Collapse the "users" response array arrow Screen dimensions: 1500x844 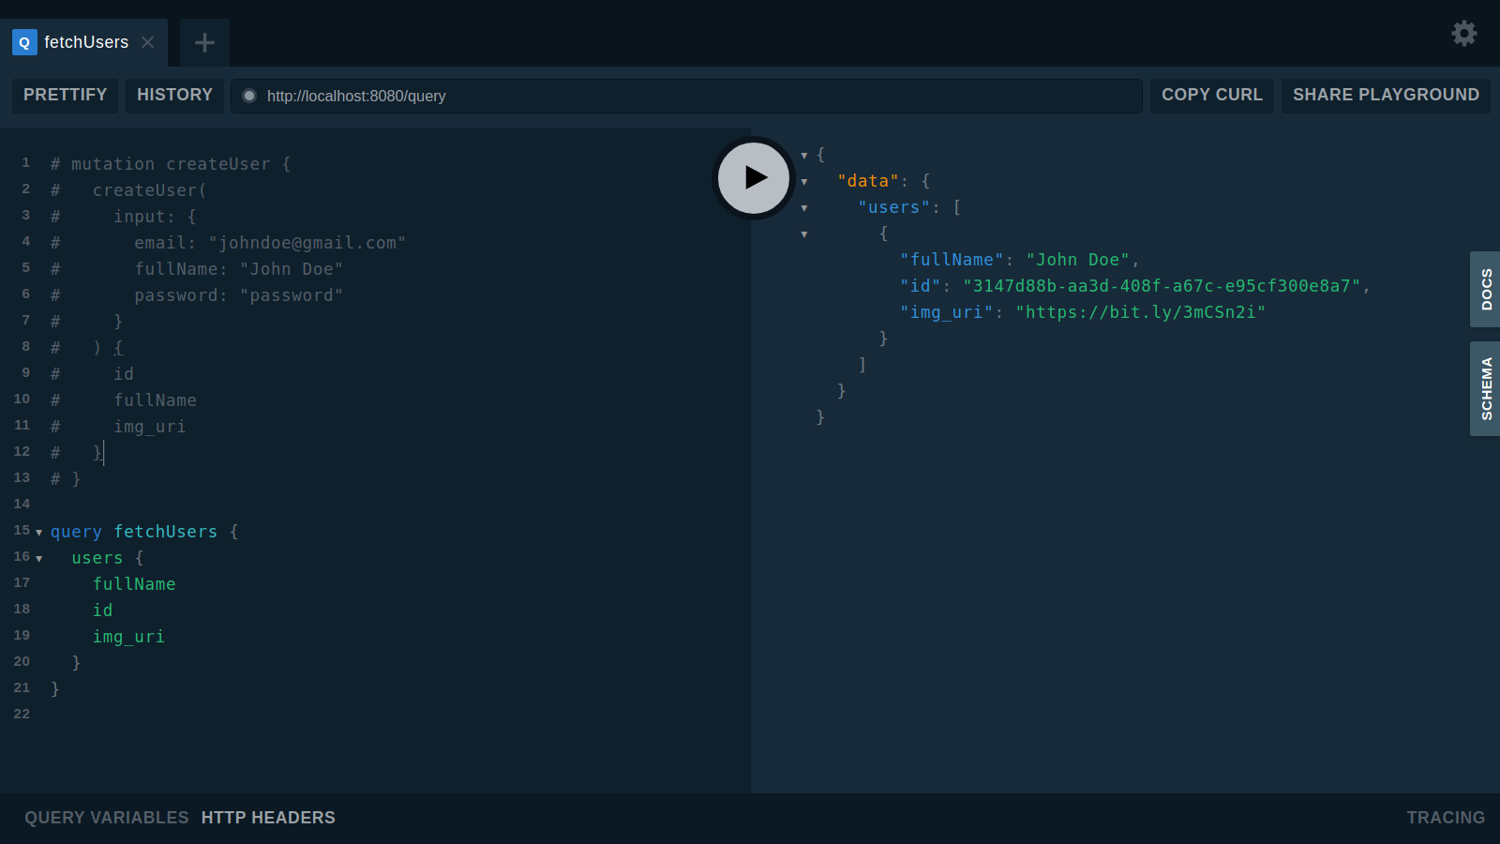(804, 208)
